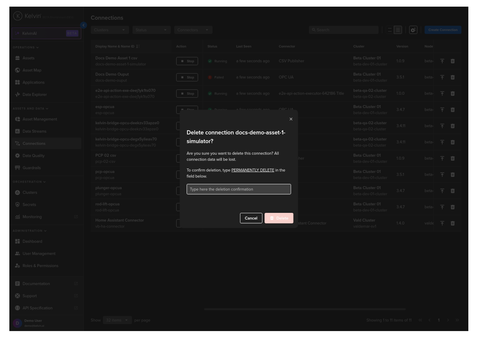The image size is (478, 338).
Task: Change items per page dropdown
Action: coord(117,320)
